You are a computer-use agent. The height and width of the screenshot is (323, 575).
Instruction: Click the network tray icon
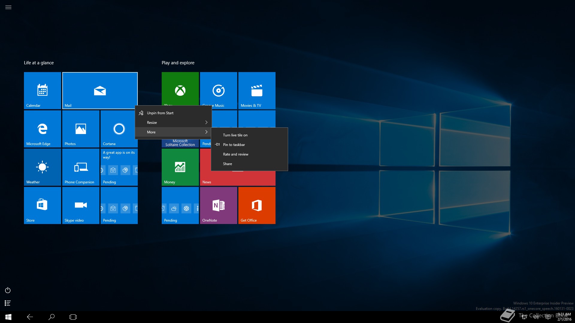point(524,317)
